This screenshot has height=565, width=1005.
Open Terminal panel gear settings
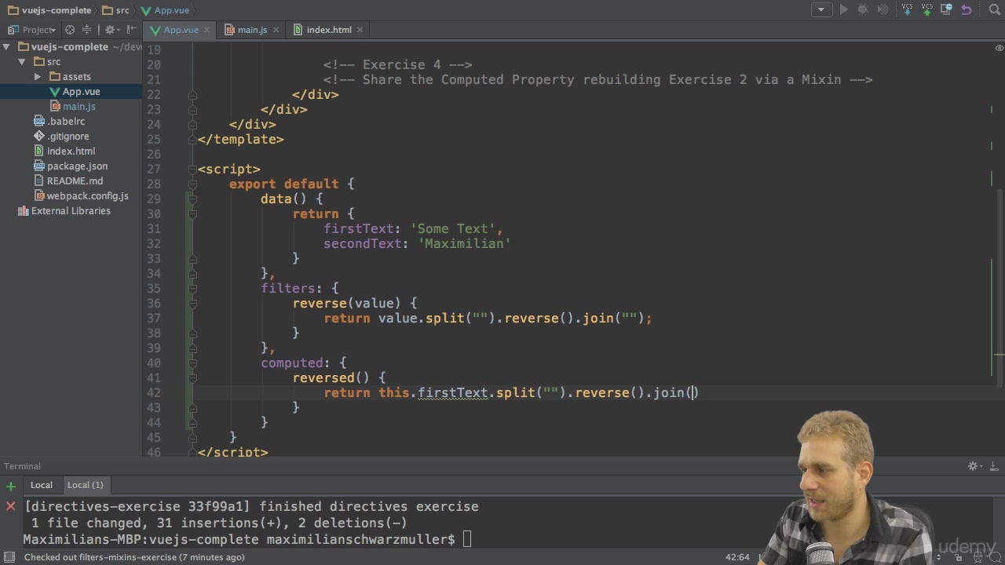(x=974, y=466)
